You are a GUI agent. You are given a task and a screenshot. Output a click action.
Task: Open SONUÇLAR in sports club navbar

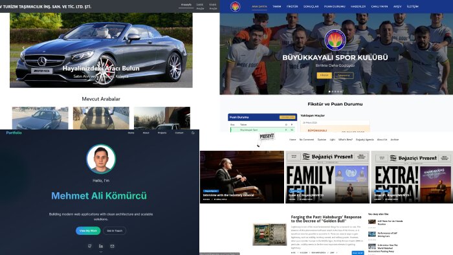coord(311,6)
